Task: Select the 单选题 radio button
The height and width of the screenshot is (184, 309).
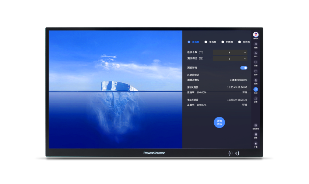Action: click(x=189, y=42)
